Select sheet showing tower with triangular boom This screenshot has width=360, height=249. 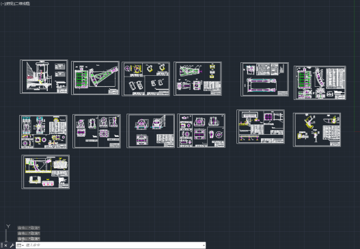44,77
